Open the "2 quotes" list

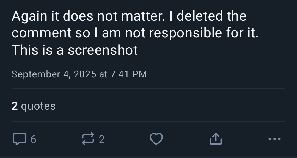pos(34,106)
